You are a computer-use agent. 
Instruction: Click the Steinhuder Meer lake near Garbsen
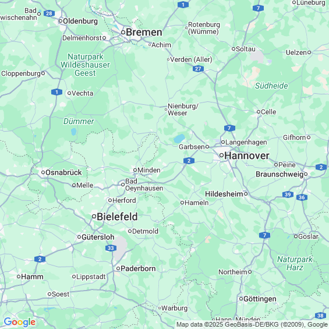pos(179,139)
